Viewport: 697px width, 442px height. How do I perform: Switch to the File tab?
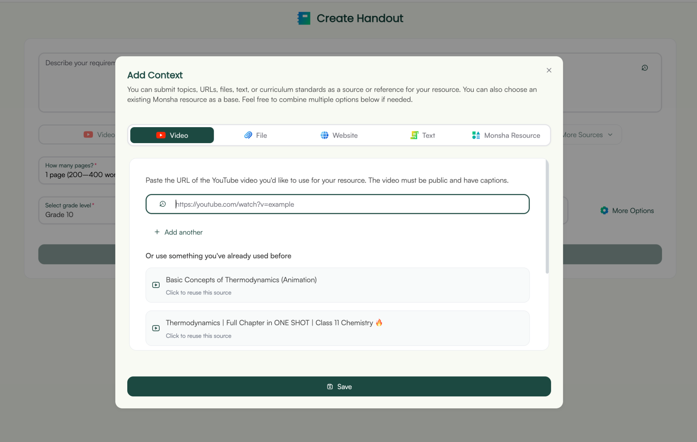pos(256,135)
